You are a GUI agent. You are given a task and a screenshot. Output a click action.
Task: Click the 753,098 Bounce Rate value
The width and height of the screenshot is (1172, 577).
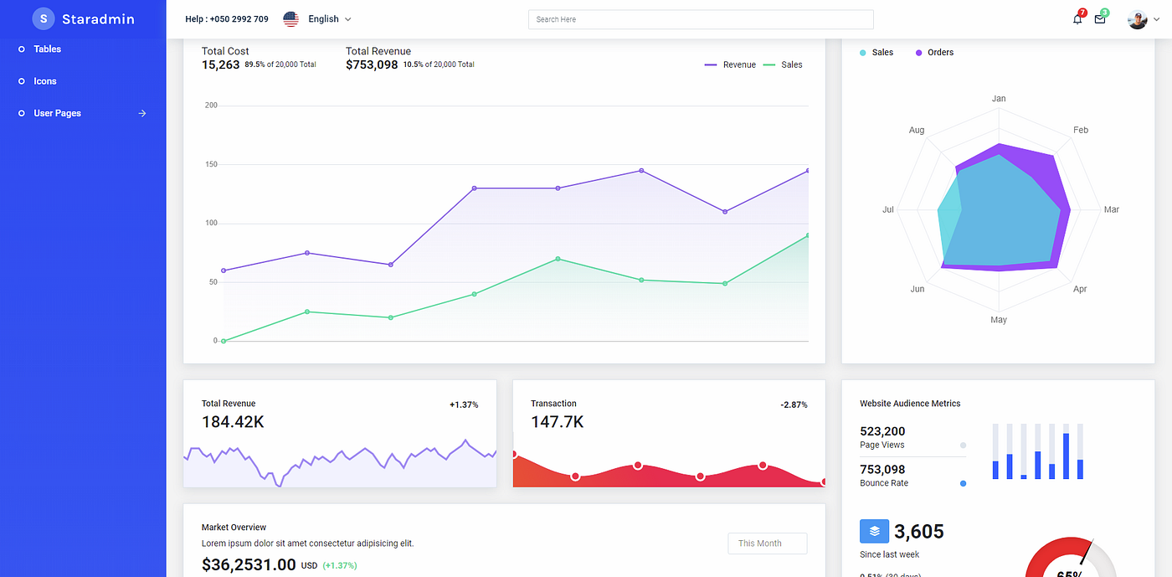(882, 469)
